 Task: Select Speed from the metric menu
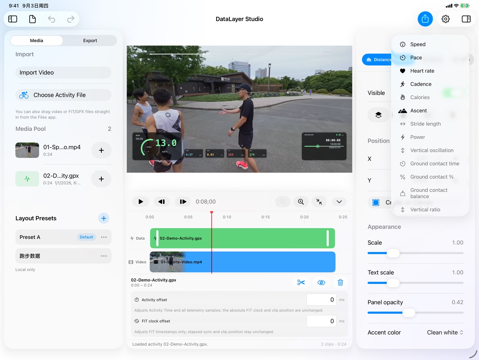430,44
